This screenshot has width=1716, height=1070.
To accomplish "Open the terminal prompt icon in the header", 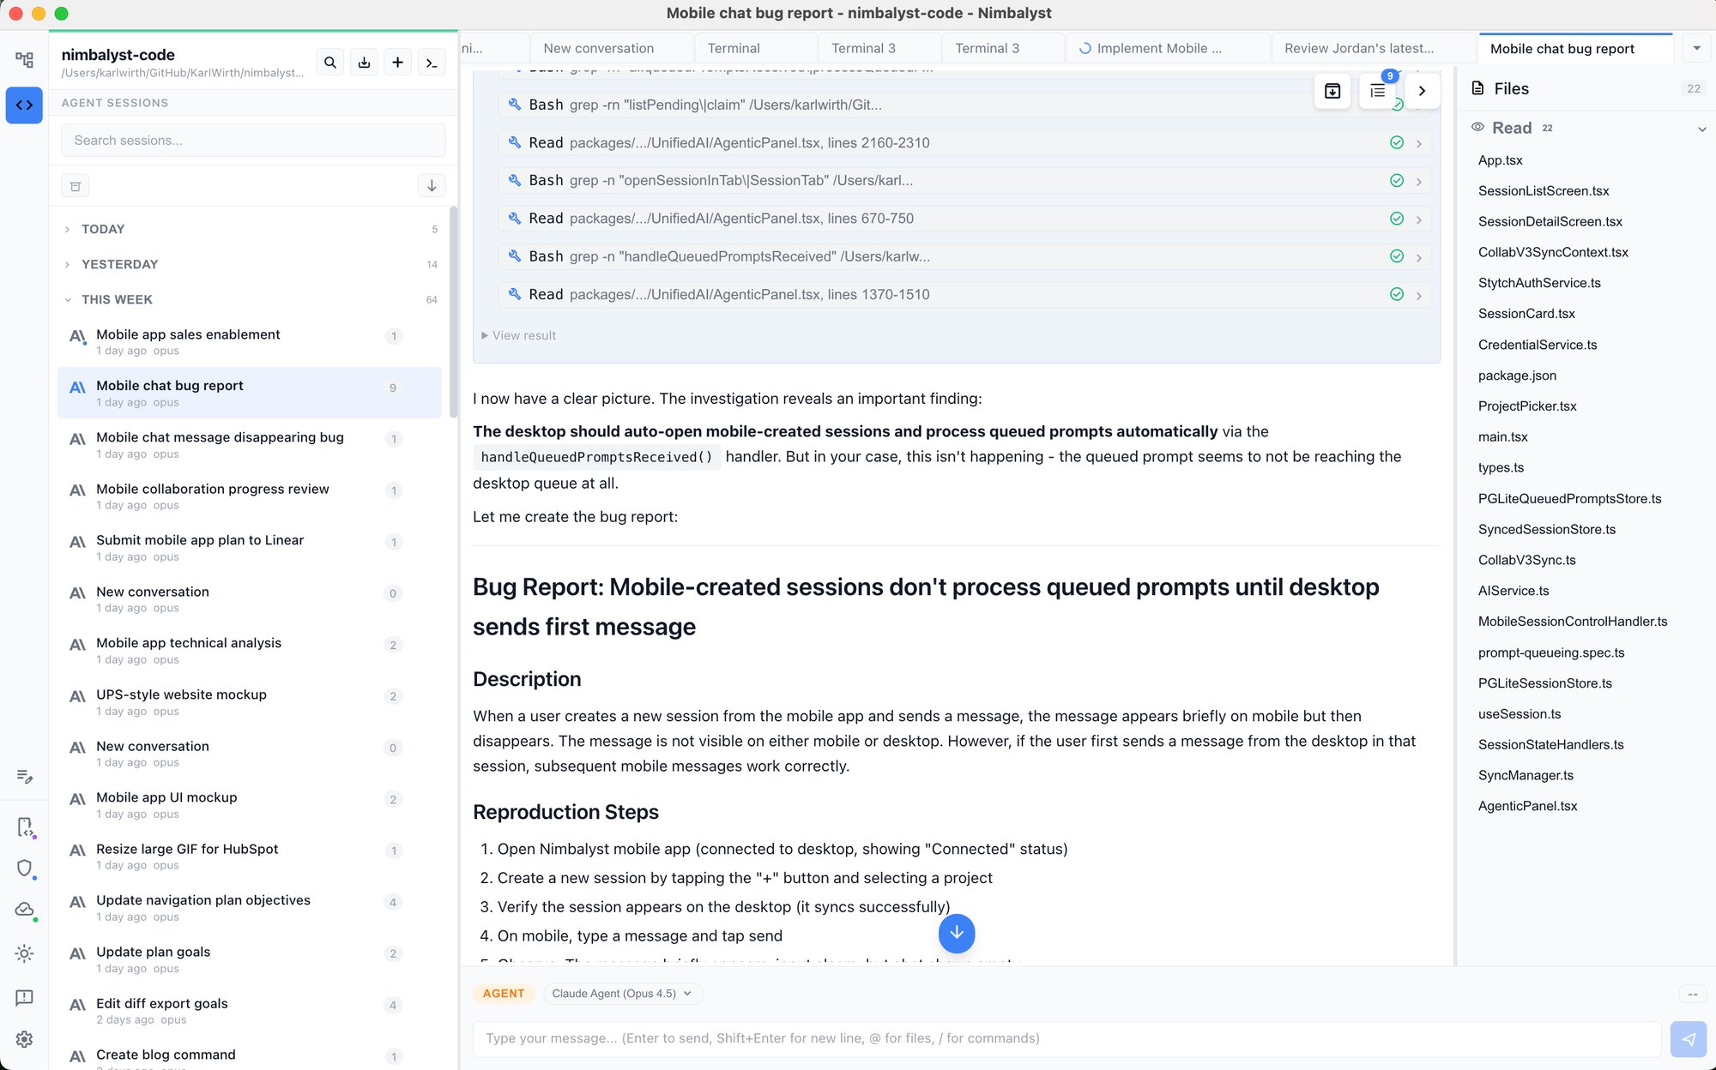I will point(432,63).
